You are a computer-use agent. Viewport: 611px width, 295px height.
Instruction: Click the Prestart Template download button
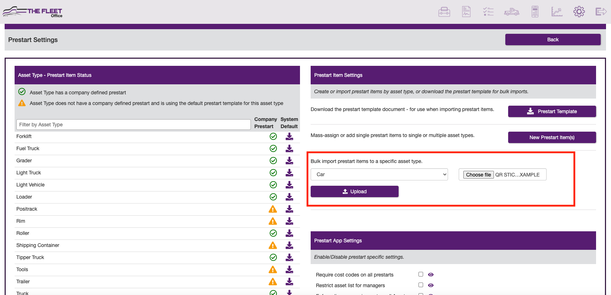pos(552,111)
